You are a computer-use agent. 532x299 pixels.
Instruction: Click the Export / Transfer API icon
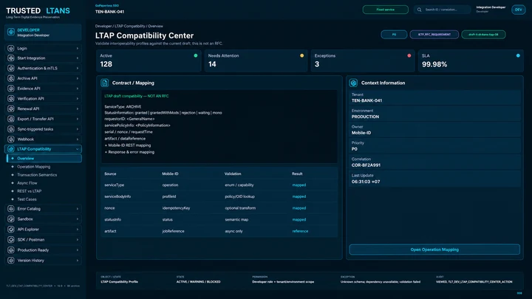pyautogui.click(x=11, y=119)
